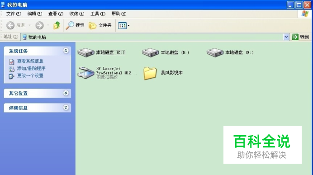Image resolution: width=313 pixels, height=175 pixels.
Task: Open the 查看(V) menu
Action: (56, 14)
